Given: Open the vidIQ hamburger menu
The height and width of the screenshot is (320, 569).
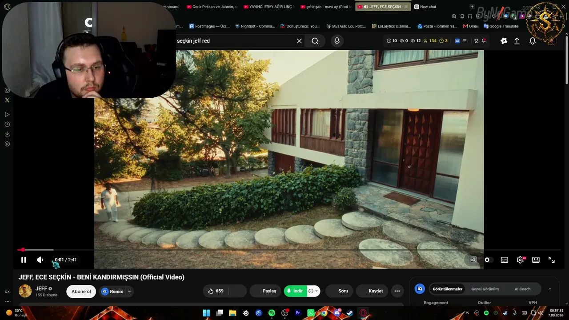Looking at the screenshot, I should point(465,41).
